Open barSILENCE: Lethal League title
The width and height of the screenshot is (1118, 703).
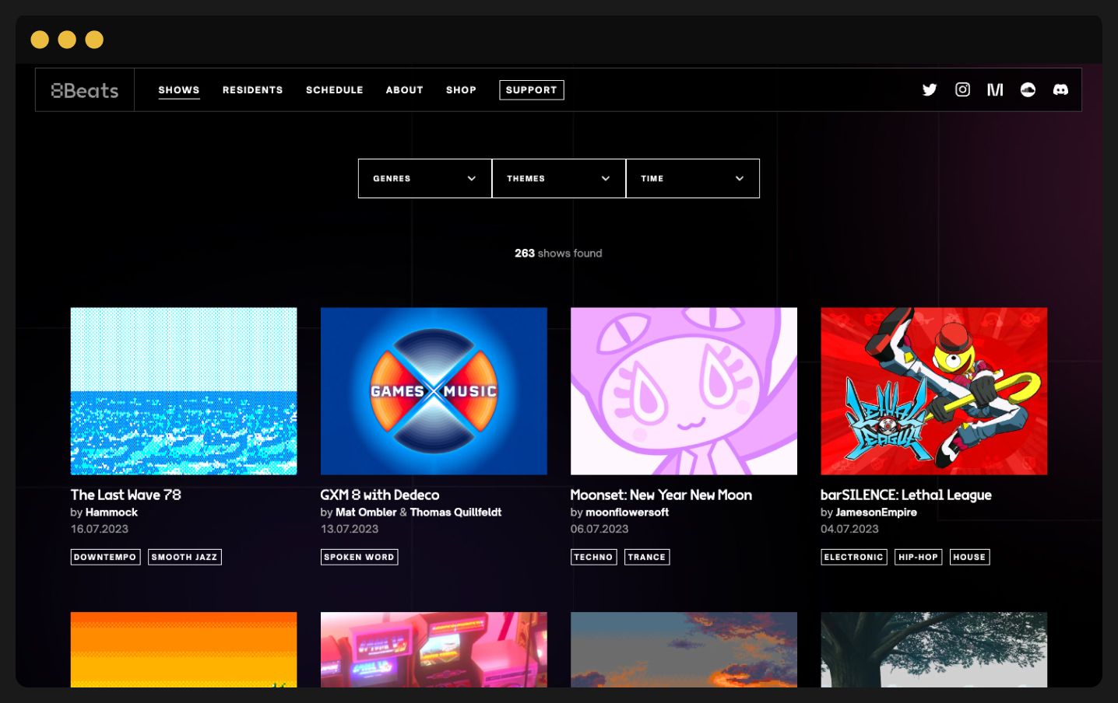(x=906, y=495)
